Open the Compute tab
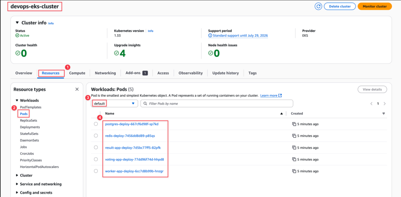Viewport: 401px width, 197px height. pos(77,73)
